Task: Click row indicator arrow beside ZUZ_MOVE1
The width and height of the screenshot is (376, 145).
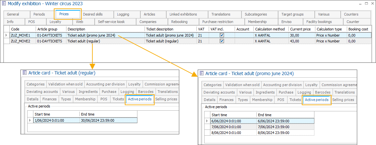Action: [6, 35]
